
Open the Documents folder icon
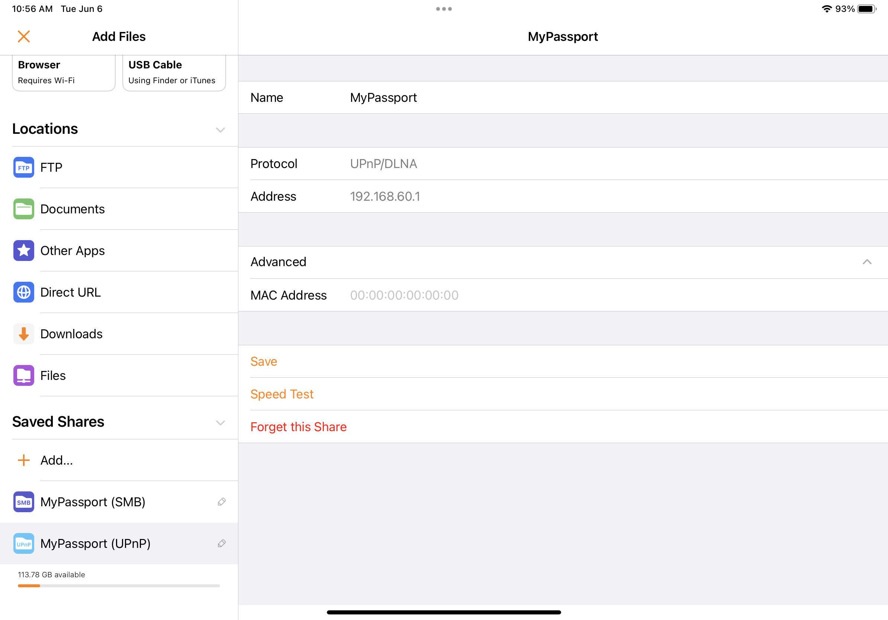(x=23, y=209)
